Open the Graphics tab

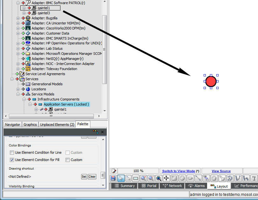pos(30,125)
